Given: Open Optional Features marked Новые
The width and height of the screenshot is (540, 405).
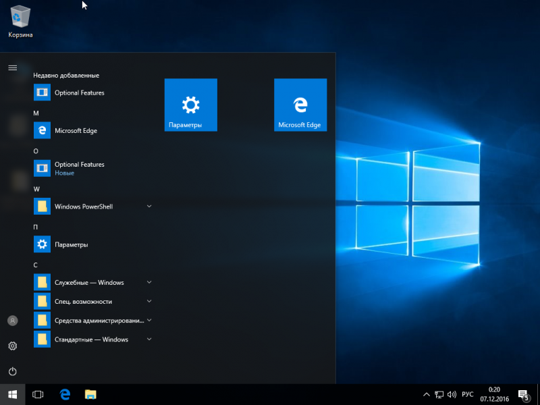Looking at the screenshot, I should (93, 168).
